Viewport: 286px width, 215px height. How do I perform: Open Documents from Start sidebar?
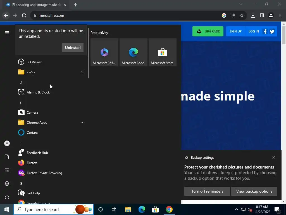[7, 157]
